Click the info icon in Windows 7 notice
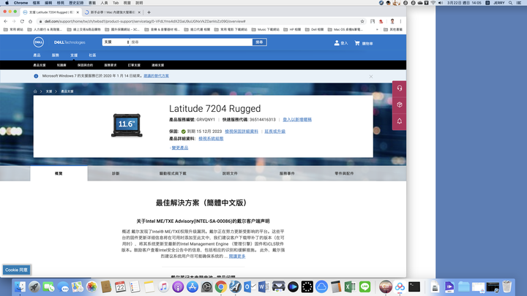Screen dimensions: 527x296 [x=36, y=76]
